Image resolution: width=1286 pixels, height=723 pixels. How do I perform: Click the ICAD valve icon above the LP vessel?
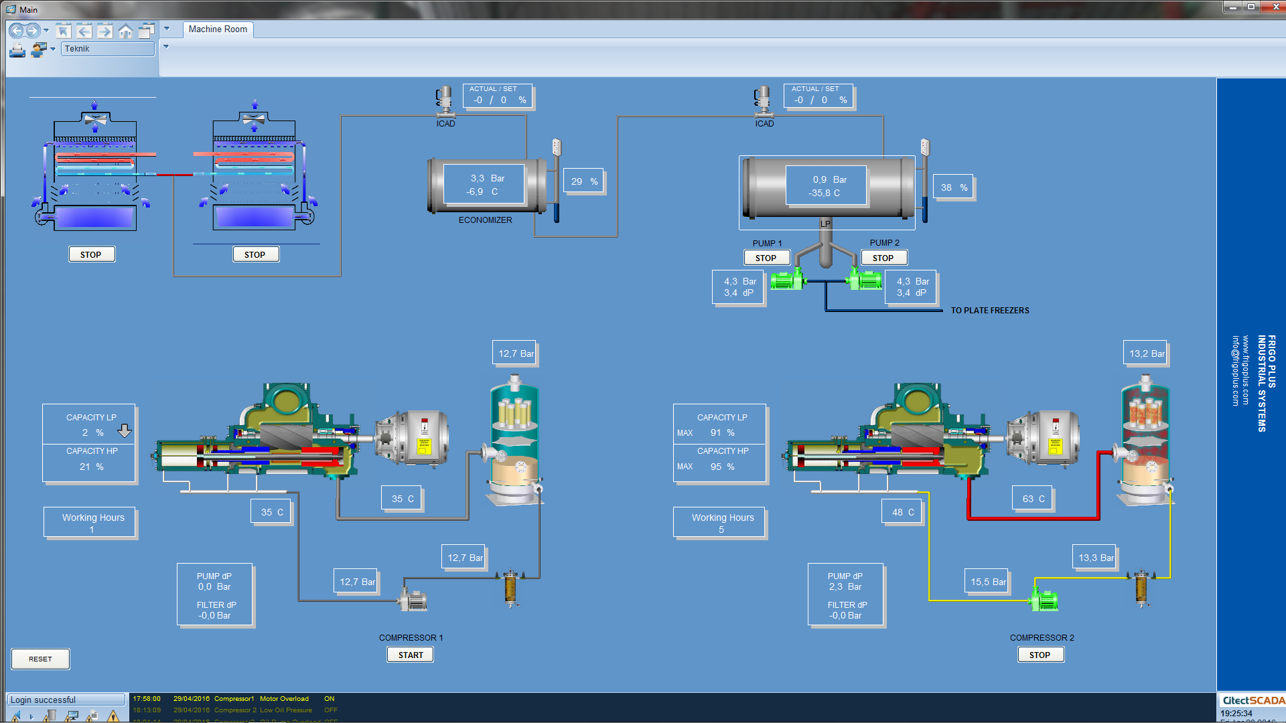tap(763, 100)
